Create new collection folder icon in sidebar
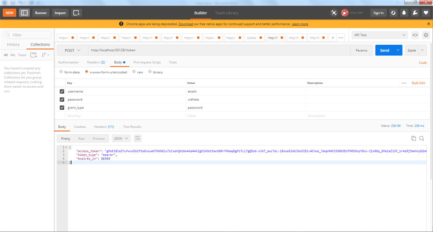 pos(33,55)
